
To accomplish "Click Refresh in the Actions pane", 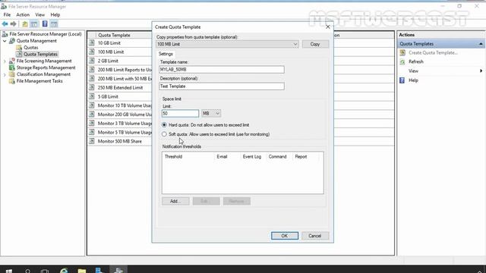I will (x=416, y=61).
